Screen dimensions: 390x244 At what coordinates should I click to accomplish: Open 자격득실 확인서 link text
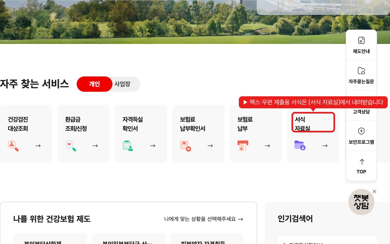click(x=133, y=124)
